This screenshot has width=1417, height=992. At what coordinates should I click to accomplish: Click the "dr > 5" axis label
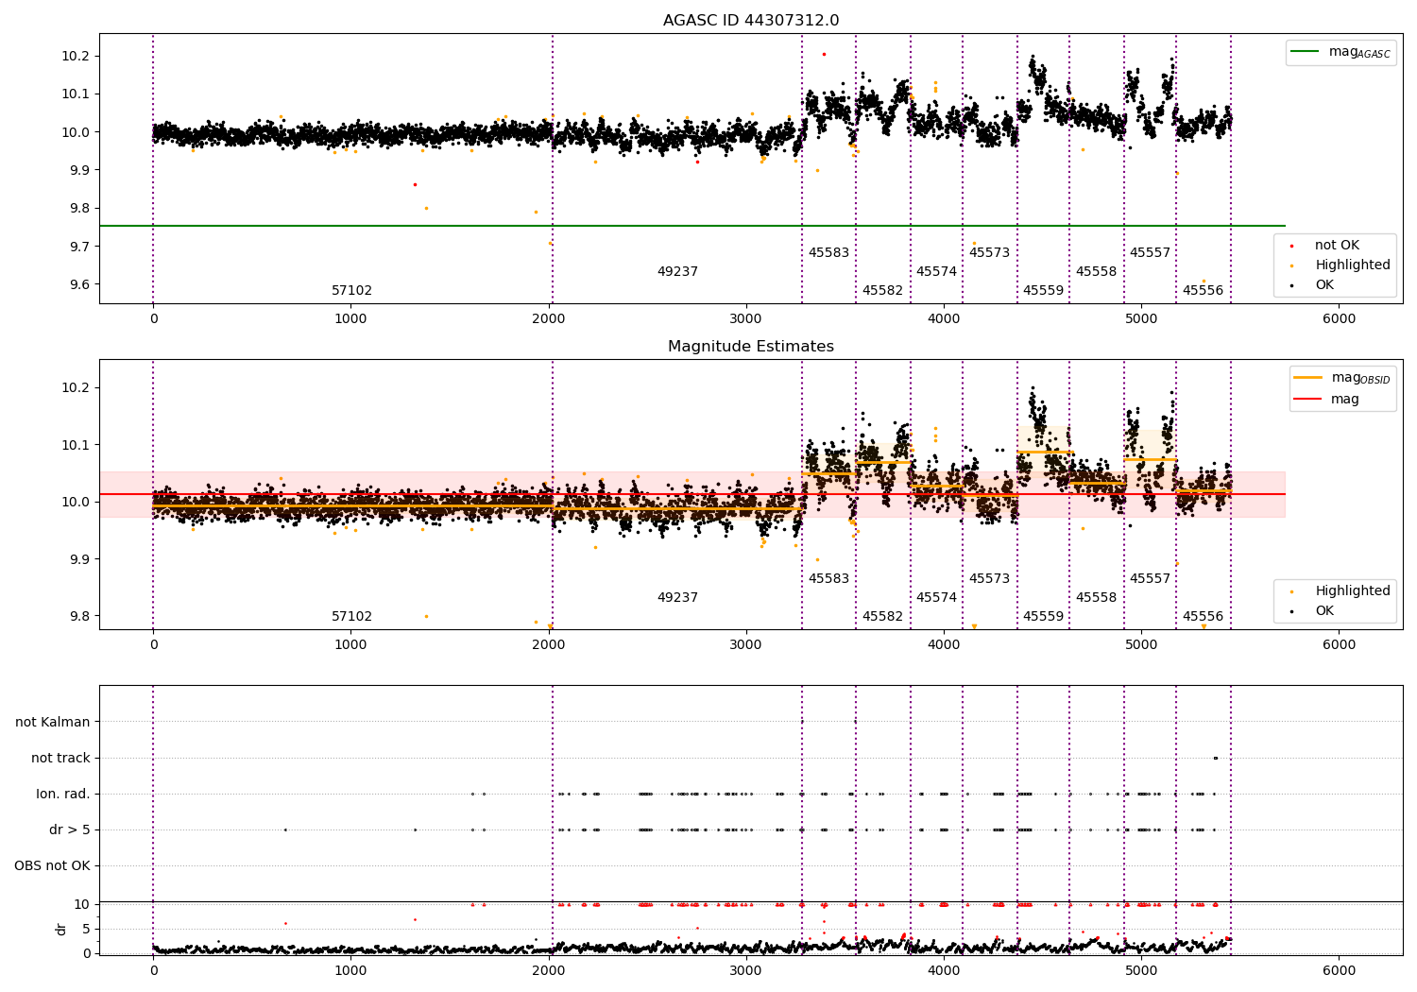[70, 830]
